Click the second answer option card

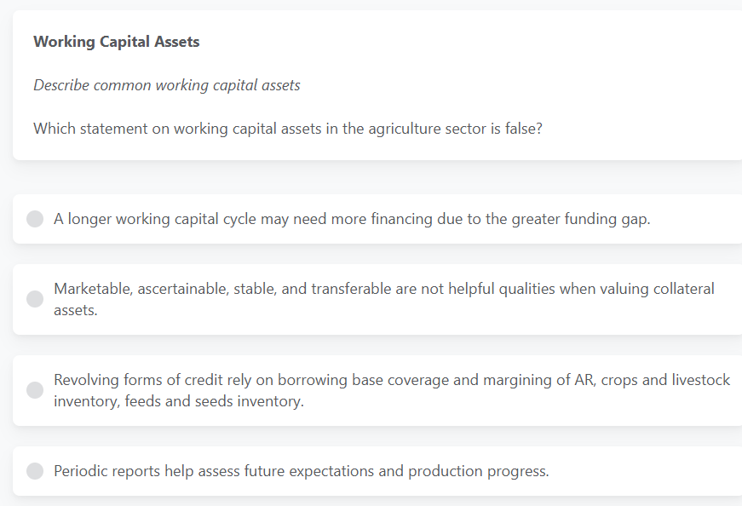371,299
